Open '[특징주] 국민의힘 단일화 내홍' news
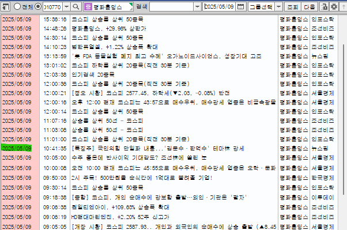 tap(158, 149)
